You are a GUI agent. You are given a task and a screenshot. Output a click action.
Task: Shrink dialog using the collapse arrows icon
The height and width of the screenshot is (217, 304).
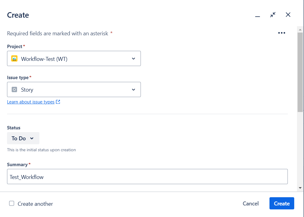click(273, 15)
